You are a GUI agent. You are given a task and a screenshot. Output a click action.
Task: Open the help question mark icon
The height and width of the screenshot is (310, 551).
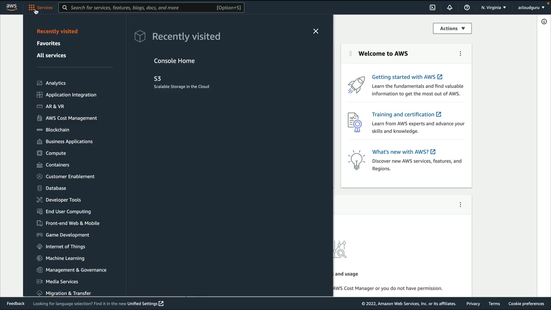[x=467, y=8]
